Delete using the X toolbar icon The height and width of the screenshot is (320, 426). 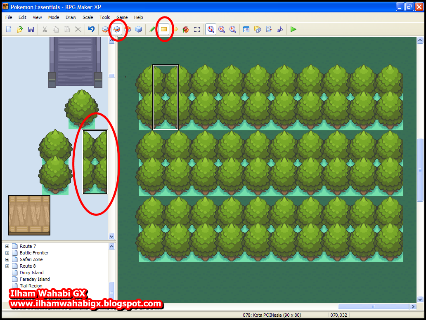[78, 29]
